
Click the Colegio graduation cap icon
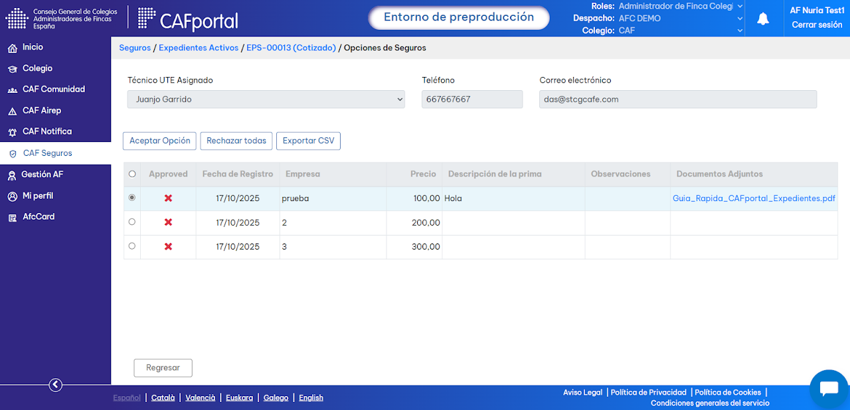coord(12,69)
